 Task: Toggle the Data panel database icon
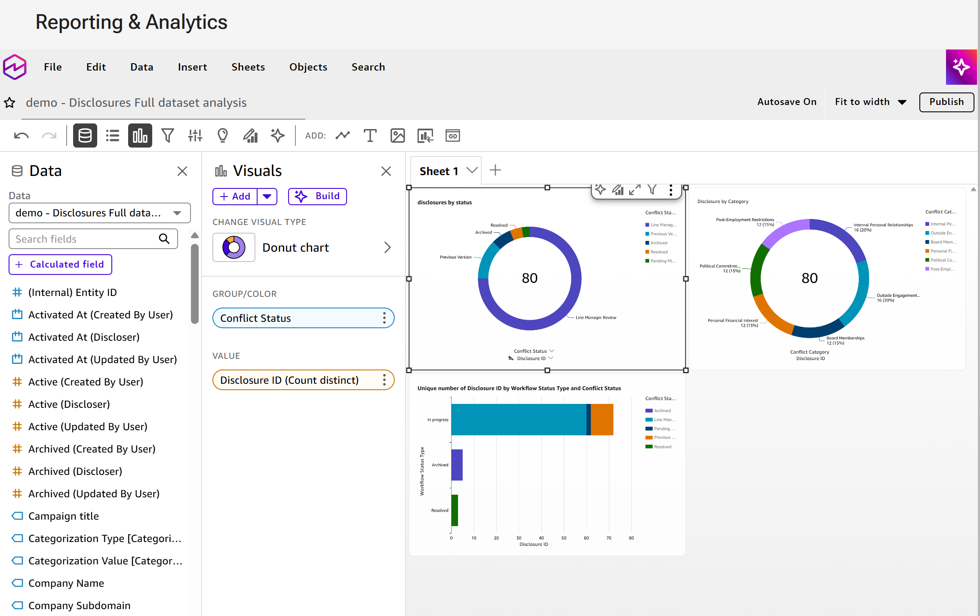85,136
